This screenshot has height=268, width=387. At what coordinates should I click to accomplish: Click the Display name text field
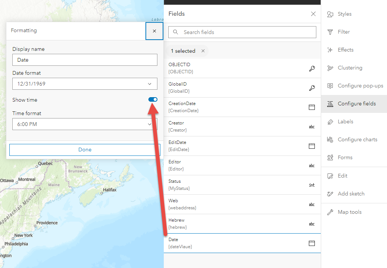coord(85,60)
